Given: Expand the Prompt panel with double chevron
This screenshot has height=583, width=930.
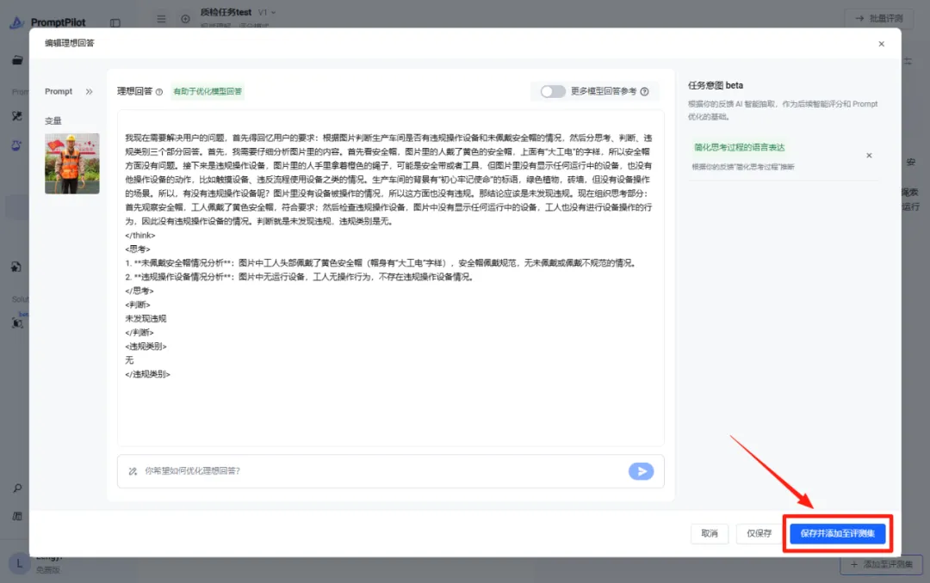Looking at the screenshot, I should tap(89, 91).
